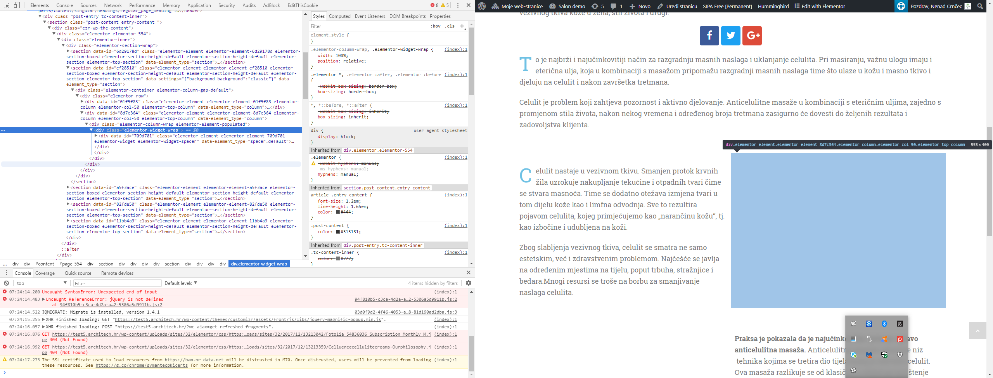Click the clear console icon
The image size is (993, 378).
(6, 283)
